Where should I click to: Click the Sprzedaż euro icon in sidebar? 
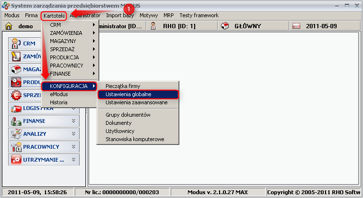pyautogui.click(x=16, y=95)
